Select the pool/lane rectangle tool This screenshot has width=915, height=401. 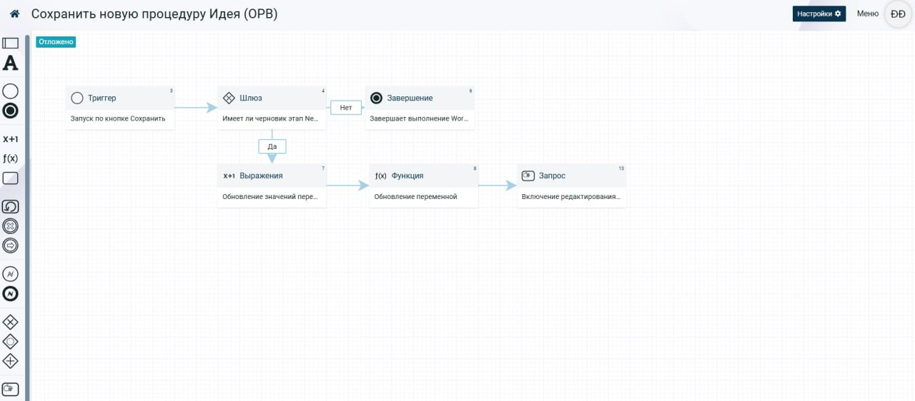tap(11, 44)
